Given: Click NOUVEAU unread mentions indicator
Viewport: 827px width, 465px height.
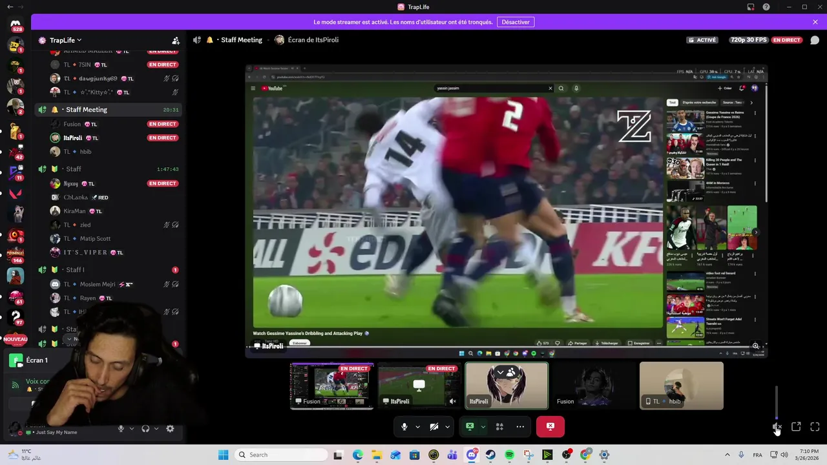Looking at the screenshot, I should tap(16, 339).
